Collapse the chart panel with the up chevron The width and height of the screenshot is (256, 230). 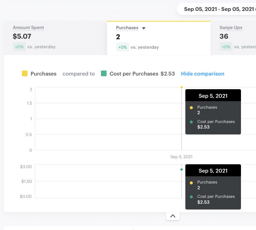tap(173, 216)
